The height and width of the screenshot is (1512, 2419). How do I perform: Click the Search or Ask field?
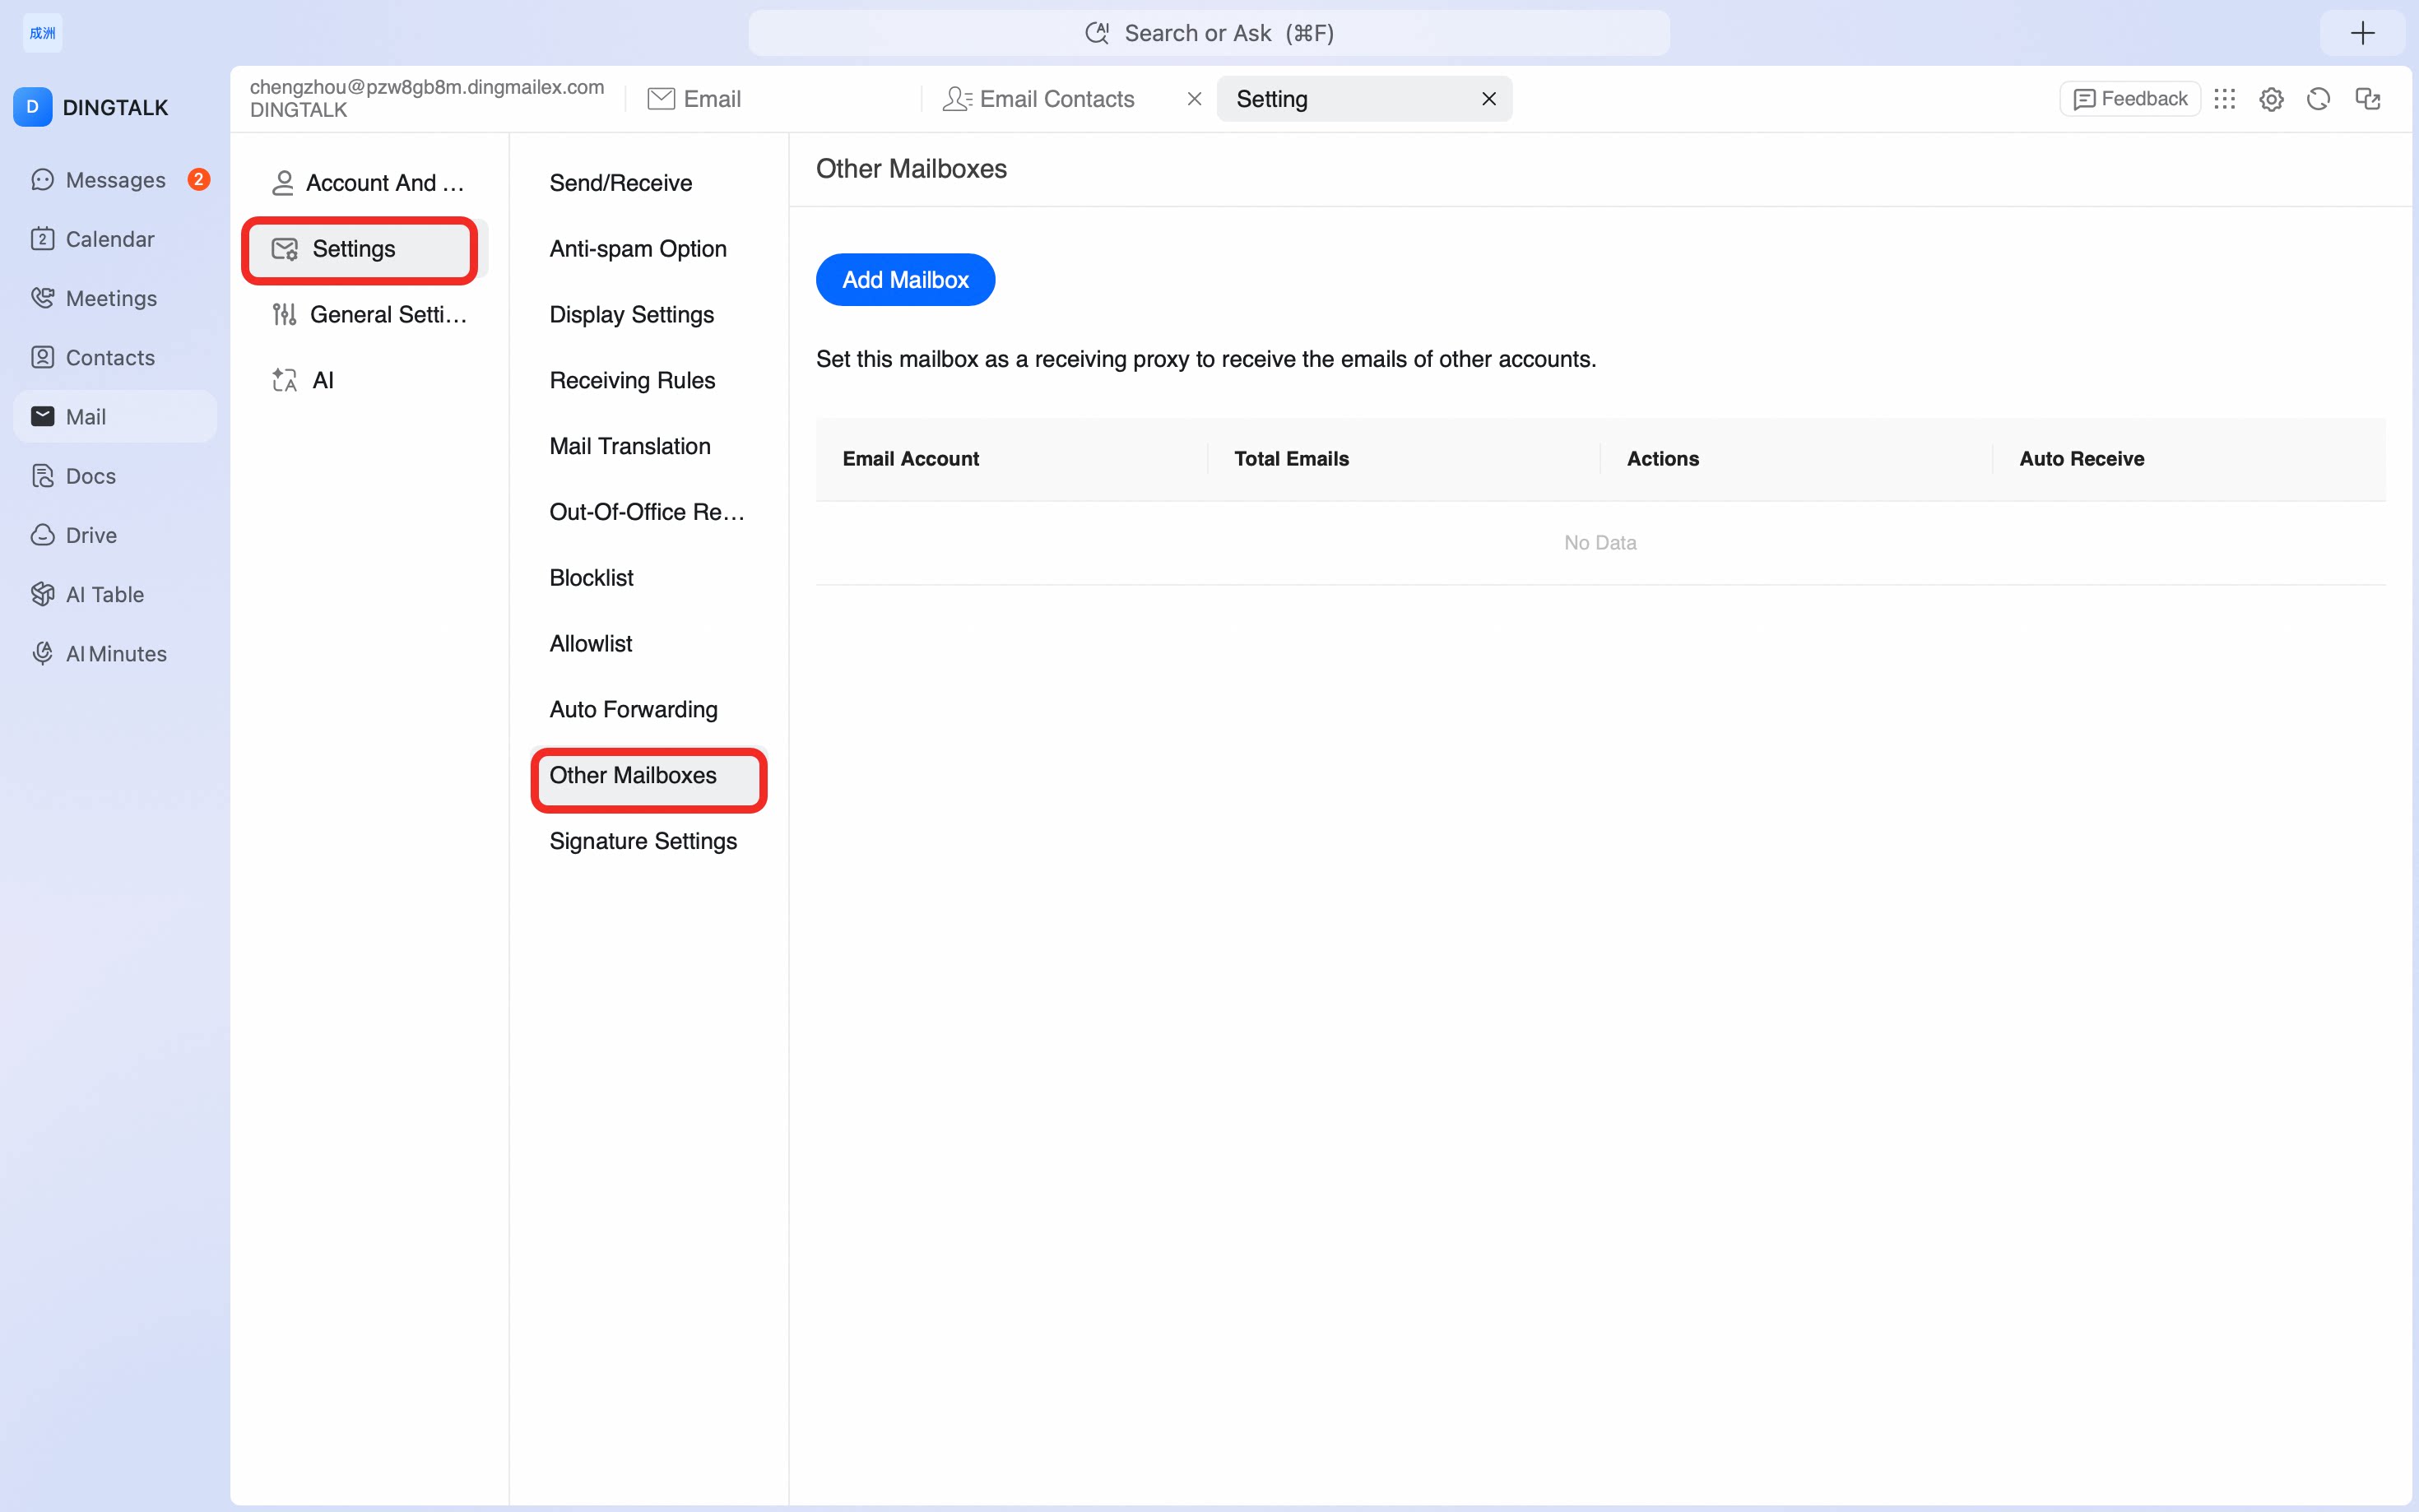1209,33
